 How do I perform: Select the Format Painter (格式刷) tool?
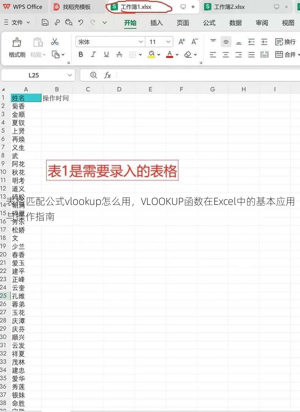[17, 48]
